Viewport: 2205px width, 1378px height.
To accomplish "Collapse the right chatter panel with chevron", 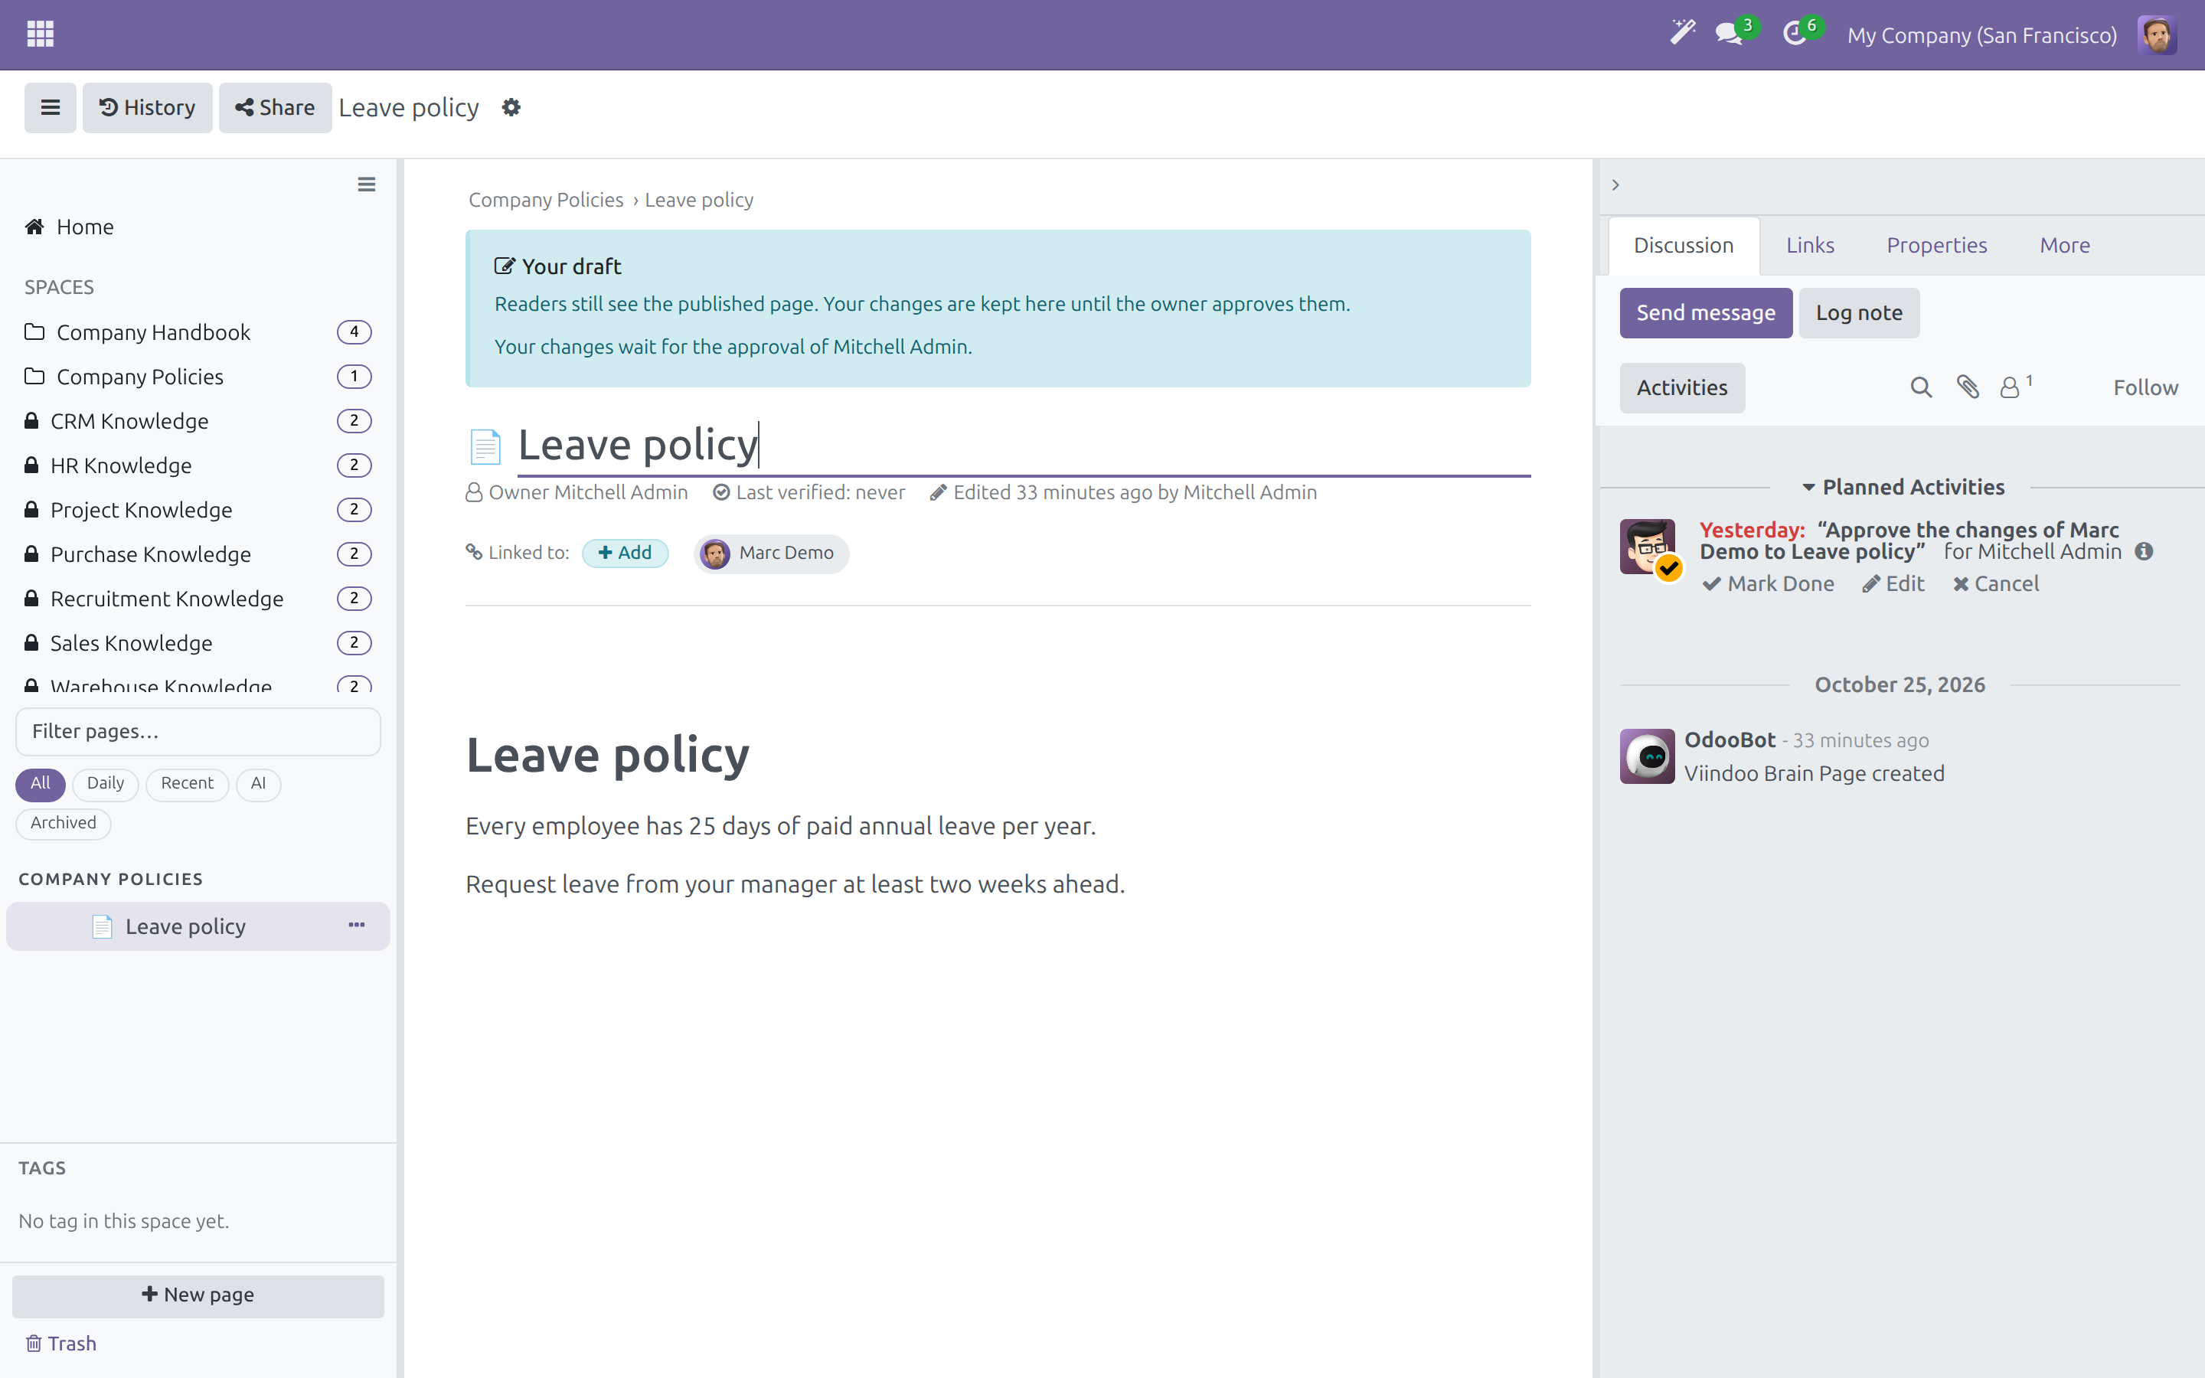I will click(1615, 185).
